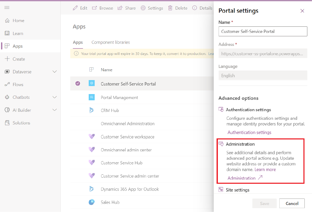312x212 pixels.
Task: Click the Browse open-window icon
Action: [95, 8]
